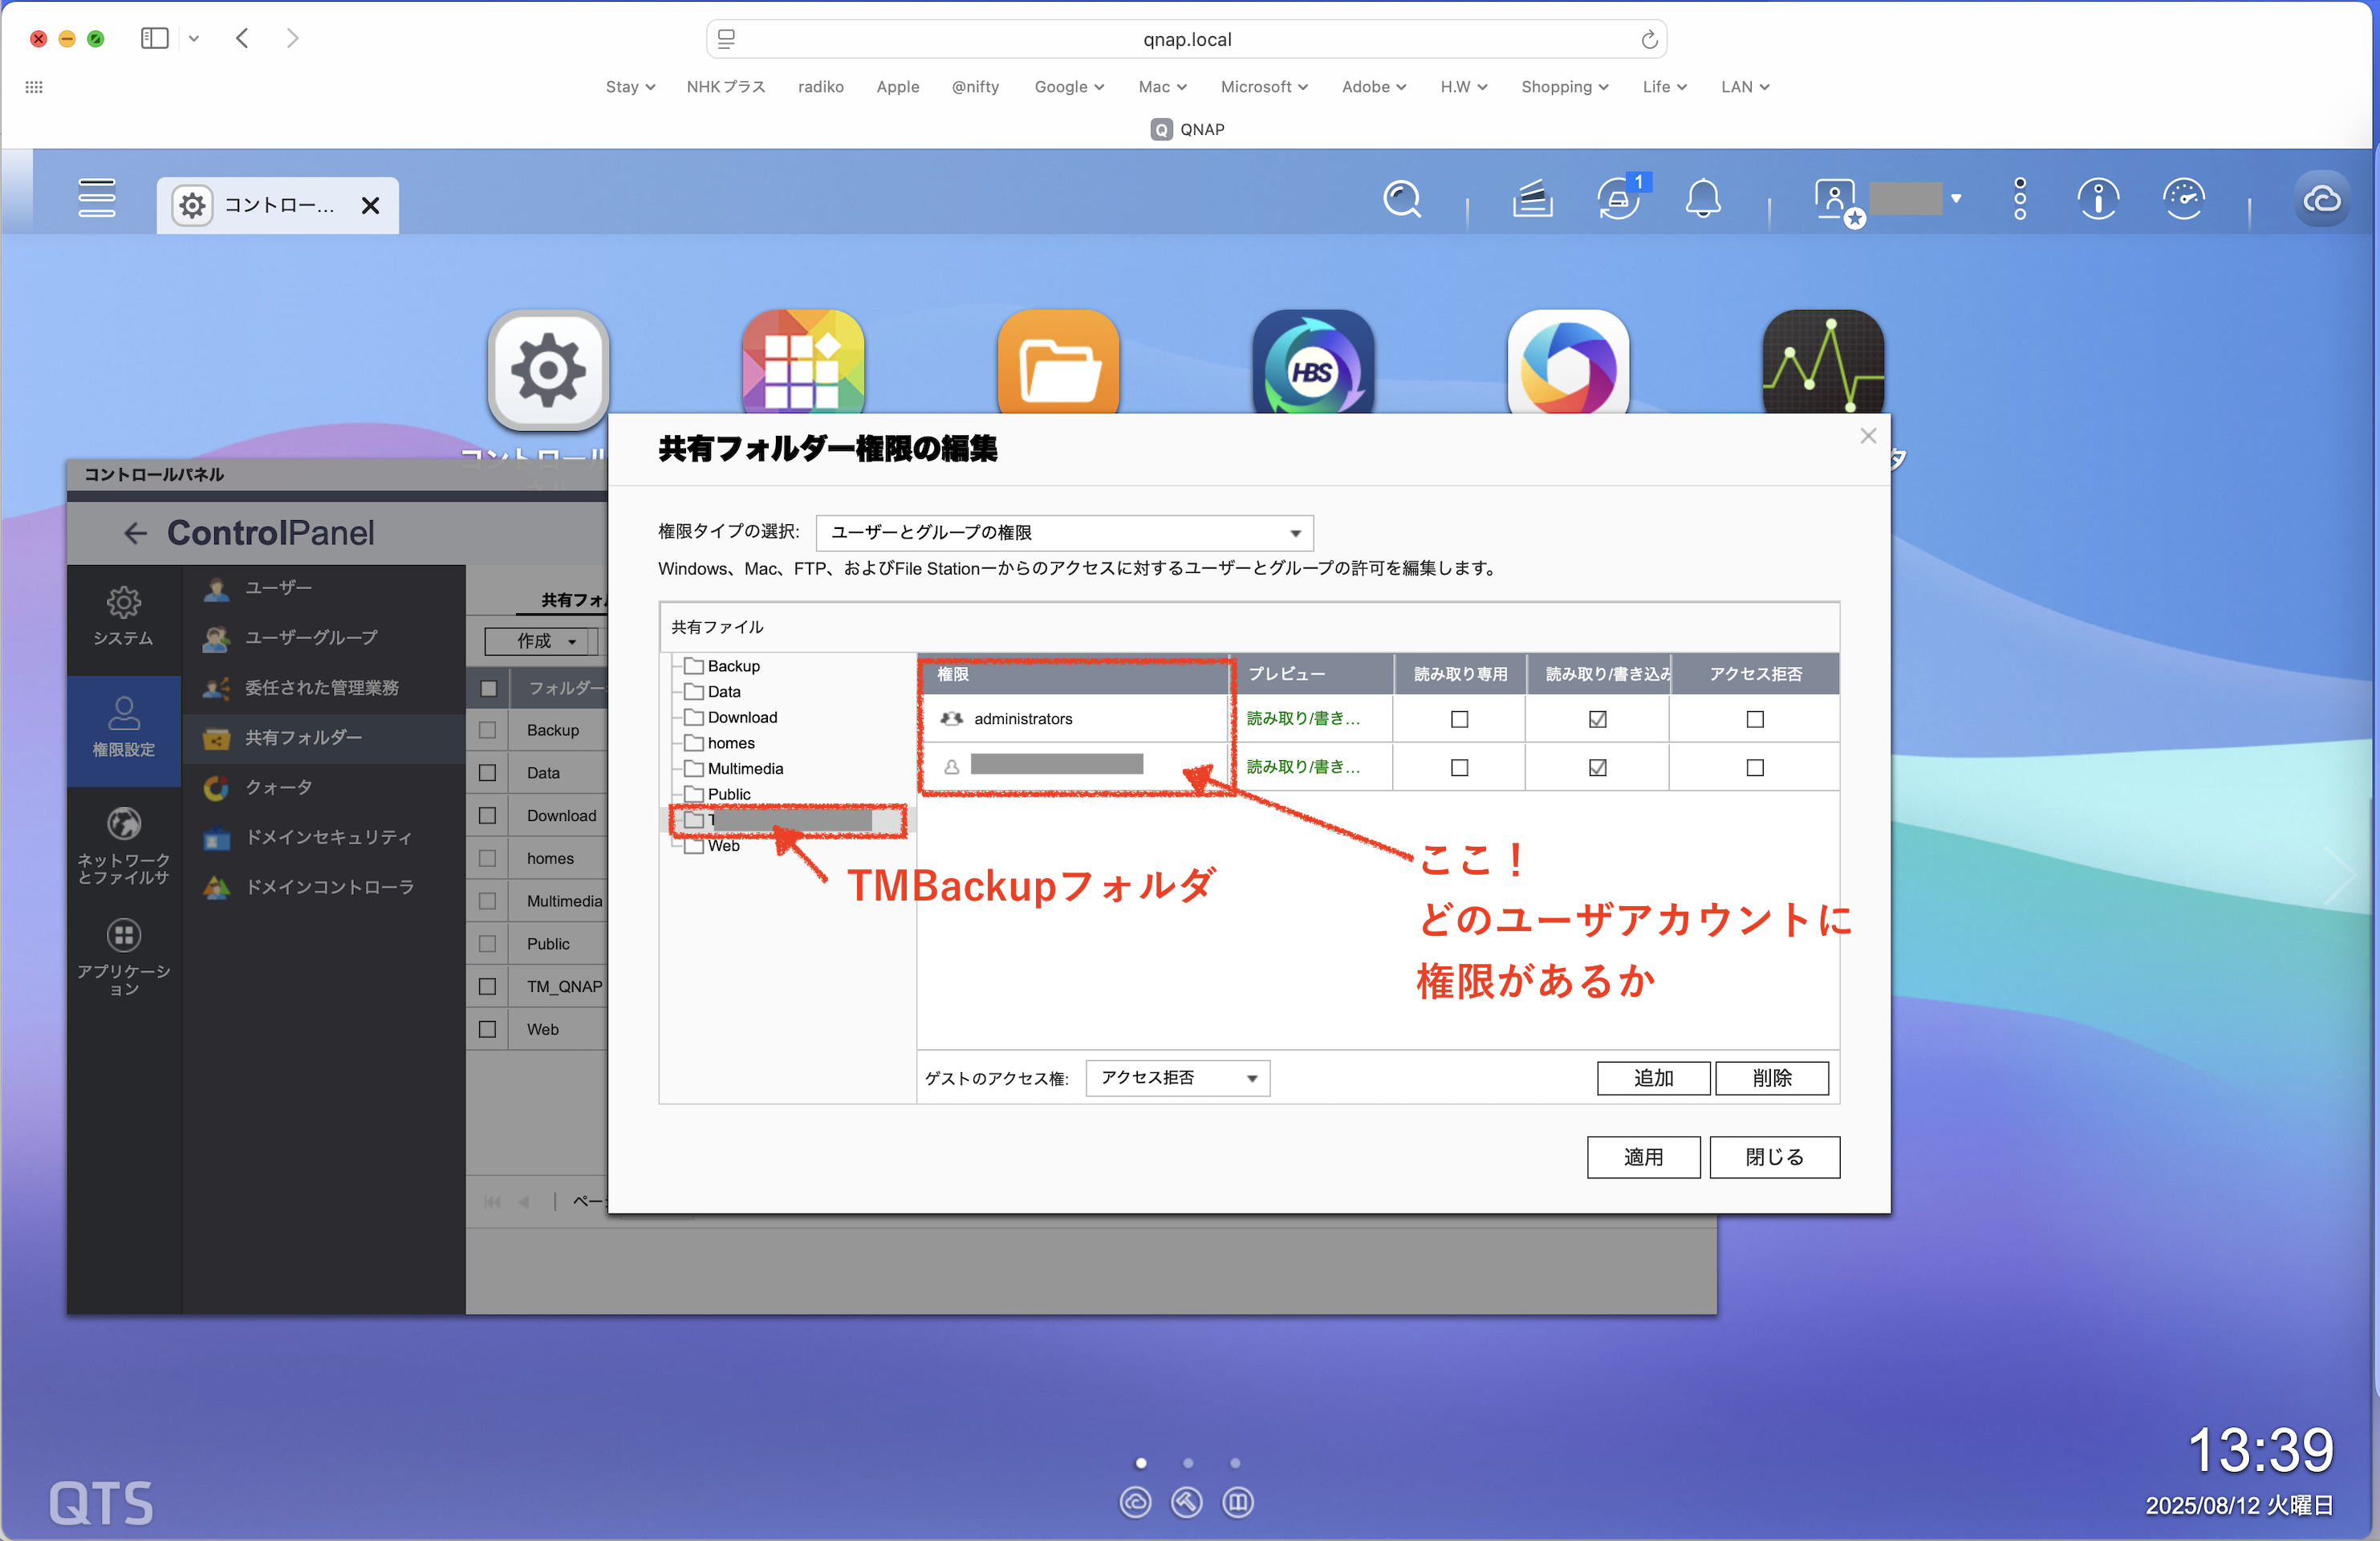Expand the Google bookmarks folder dropdown
This screenshot has height=1541, width=2380.
pyautogui.click(x=1068, y=87)
